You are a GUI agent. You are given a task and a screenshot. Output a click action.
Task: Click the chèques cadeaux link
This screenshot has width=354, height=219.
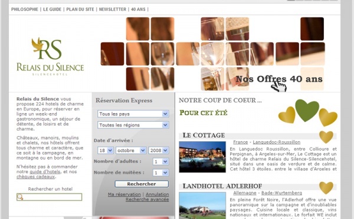(35, 177)
